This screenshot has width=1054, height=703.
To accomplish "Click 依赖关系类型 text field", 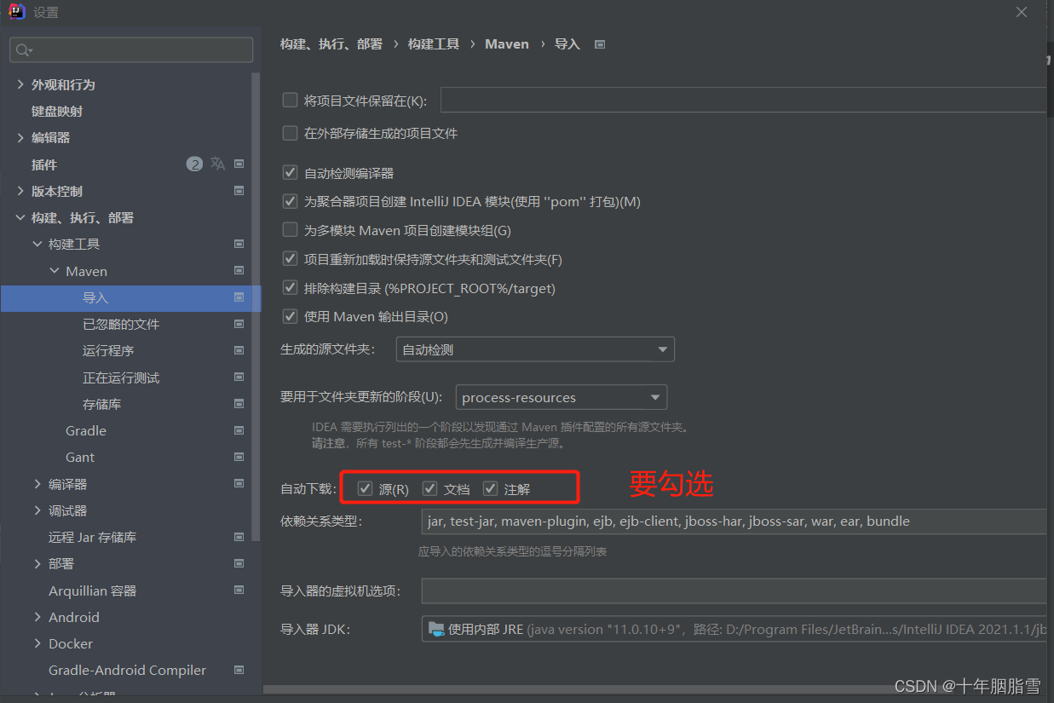I will click(x=734, y=521).
